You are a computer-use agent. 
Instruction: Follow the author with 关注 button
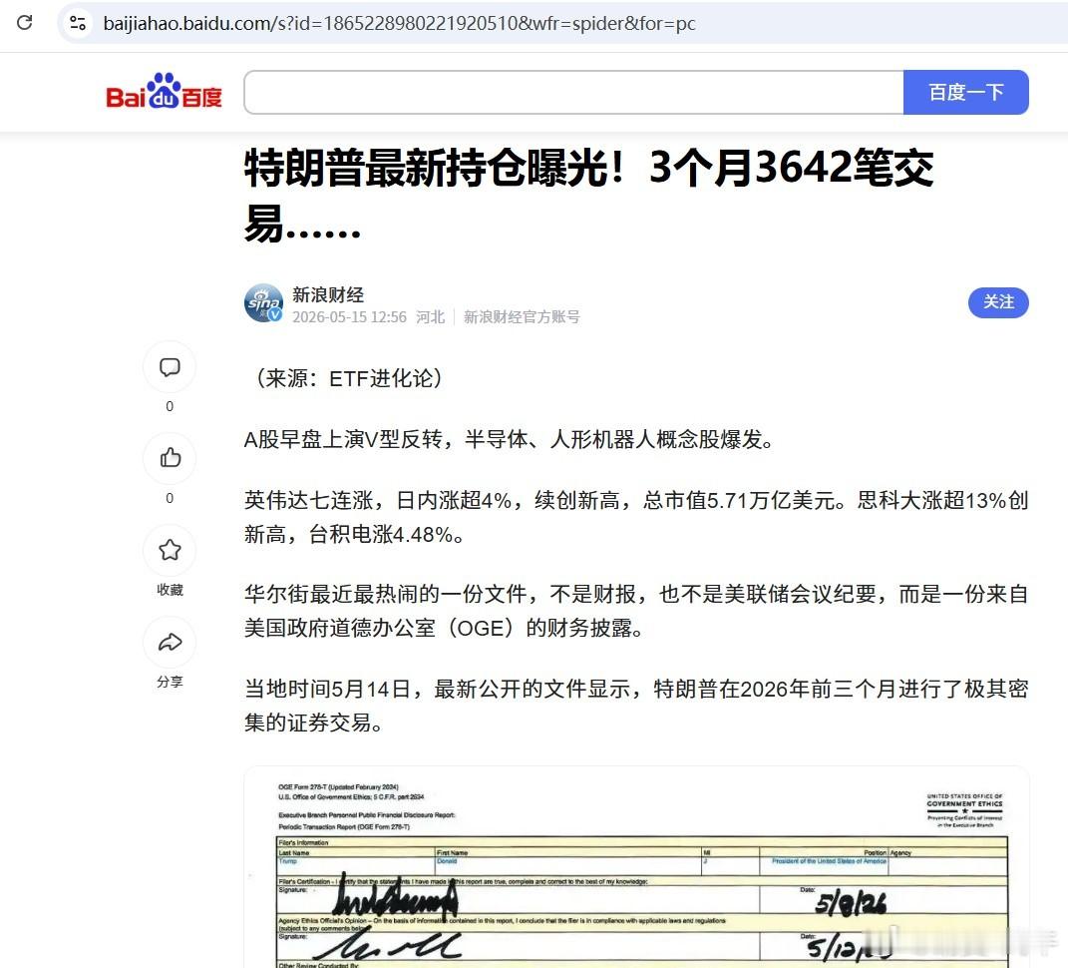[998, 302]
